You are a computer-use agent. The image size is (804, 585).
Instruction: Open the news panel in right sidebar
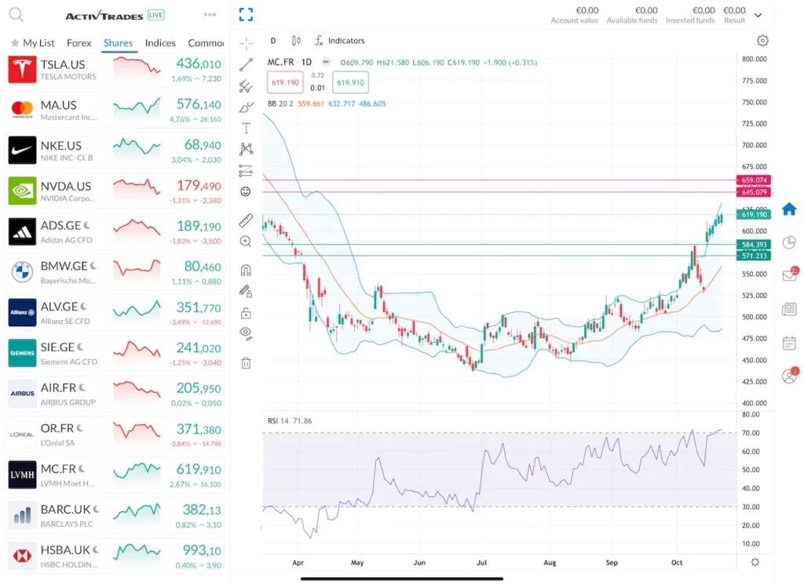point(788,309)
